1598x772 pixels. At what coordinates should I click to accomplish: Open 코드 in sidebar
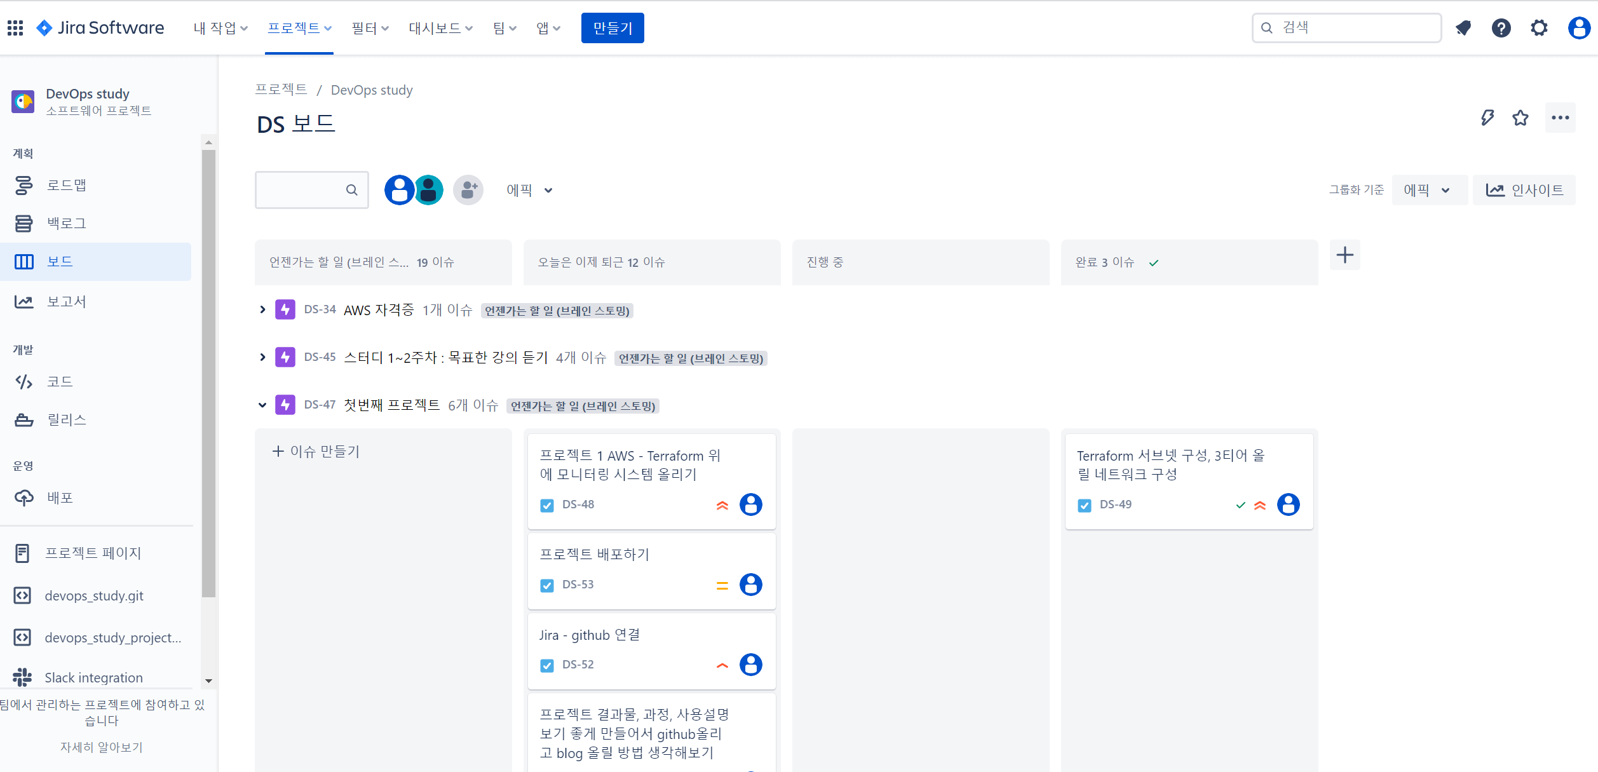coord(95,381)
